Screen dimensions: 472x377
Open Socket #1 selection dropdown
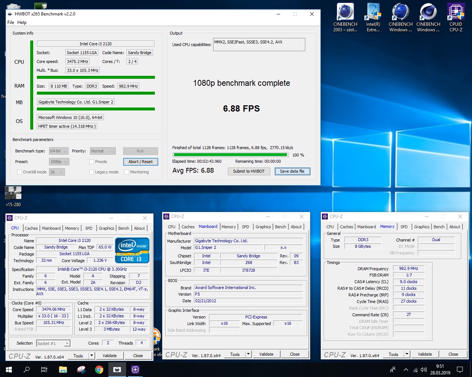[x=53, y=343]
